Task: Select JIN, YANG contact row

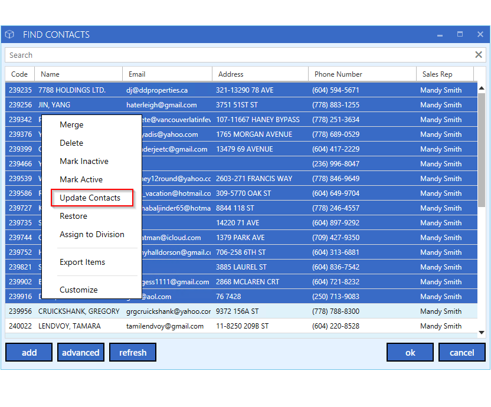Action: click(x=241, y=105)
